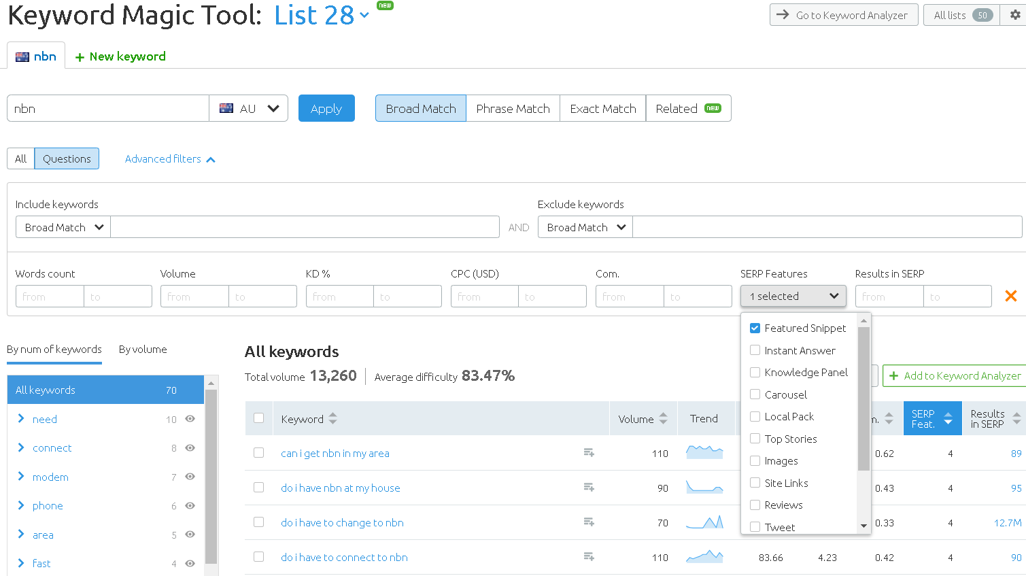Viewport: 1026px width, 576px height.
Task: Toggle eye icon for 'need' group
Action: click(x=190, y=419)
